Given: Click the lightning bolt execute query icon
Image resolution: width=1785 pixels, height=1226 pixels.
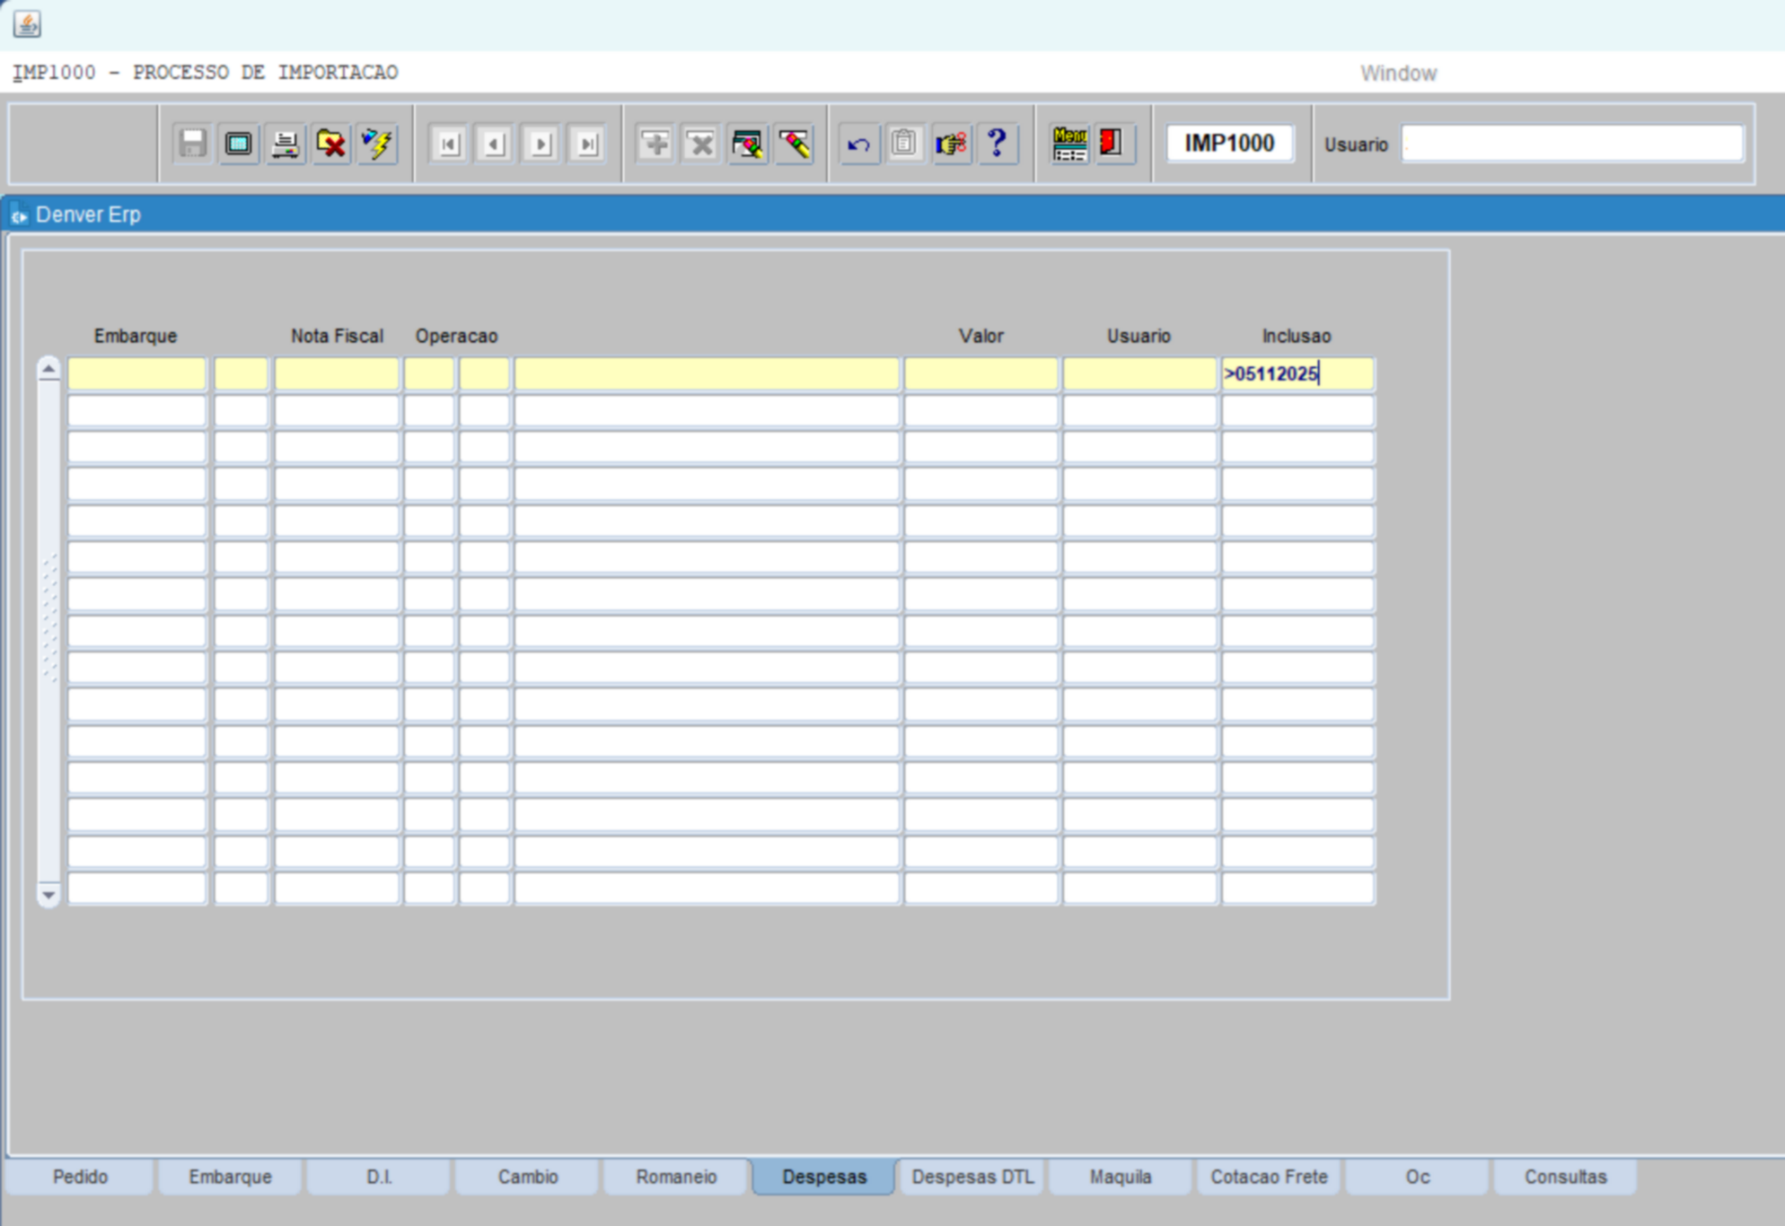Looking at the screenshot, I should click(x=377, y=144).
